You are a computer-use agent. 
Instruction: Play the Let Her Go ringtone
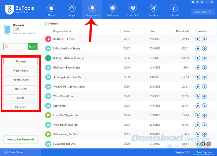click(x=198, y=106)
